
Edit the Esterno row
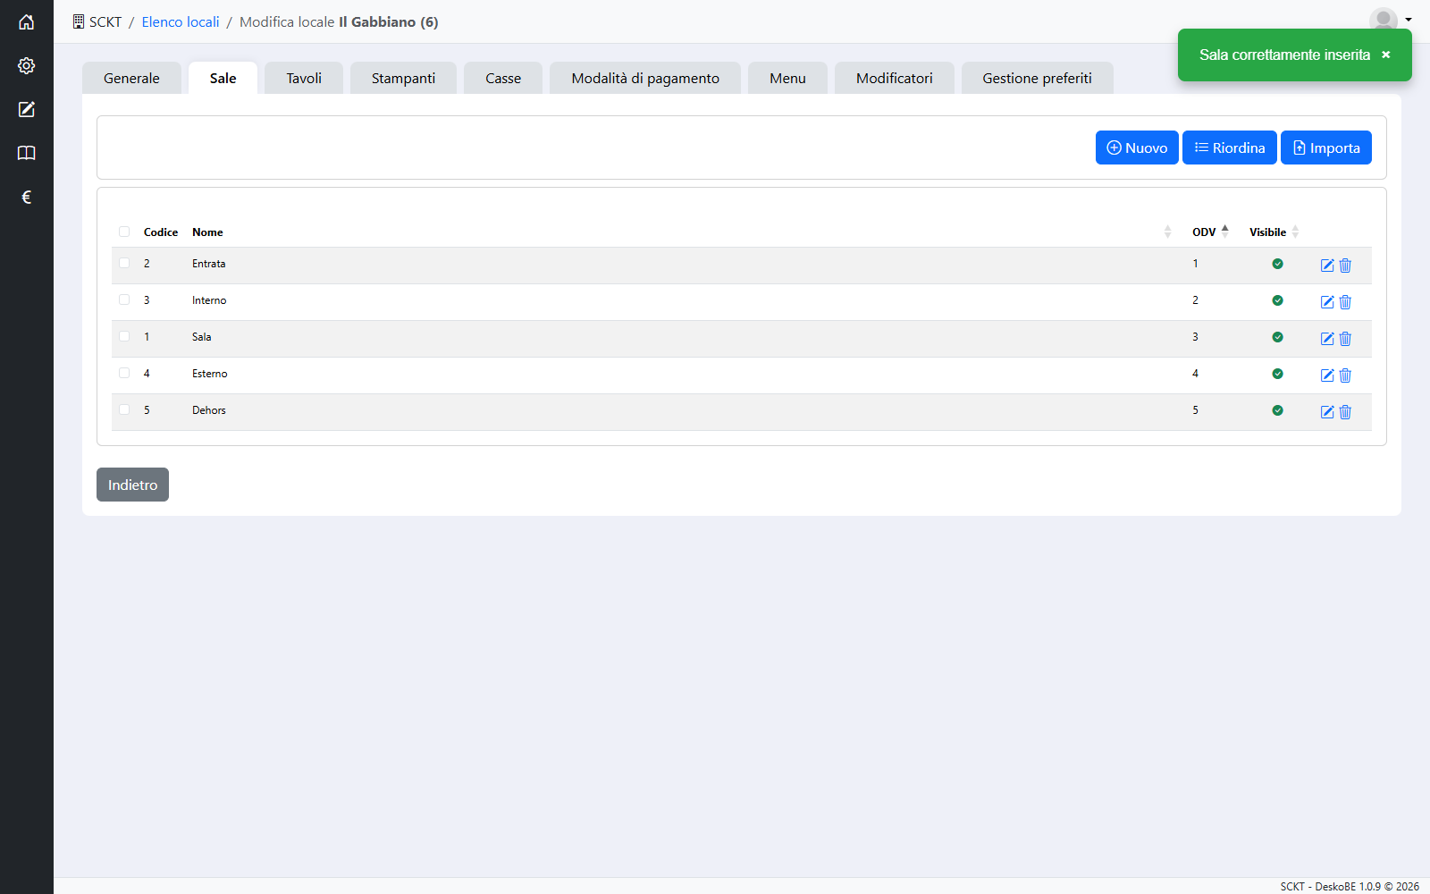tap(1327, 375)
